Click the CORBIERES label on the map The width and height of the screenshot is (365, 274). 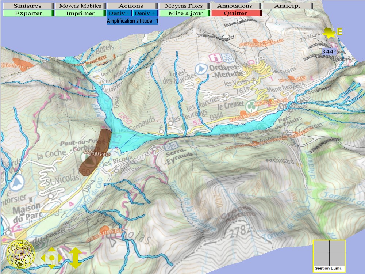click(x=97, y=154)
